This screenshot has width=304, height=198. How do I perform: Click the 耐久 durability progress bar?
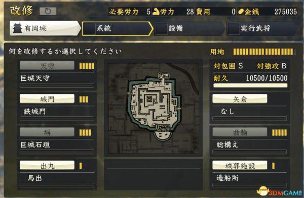(x=250, y=85)
